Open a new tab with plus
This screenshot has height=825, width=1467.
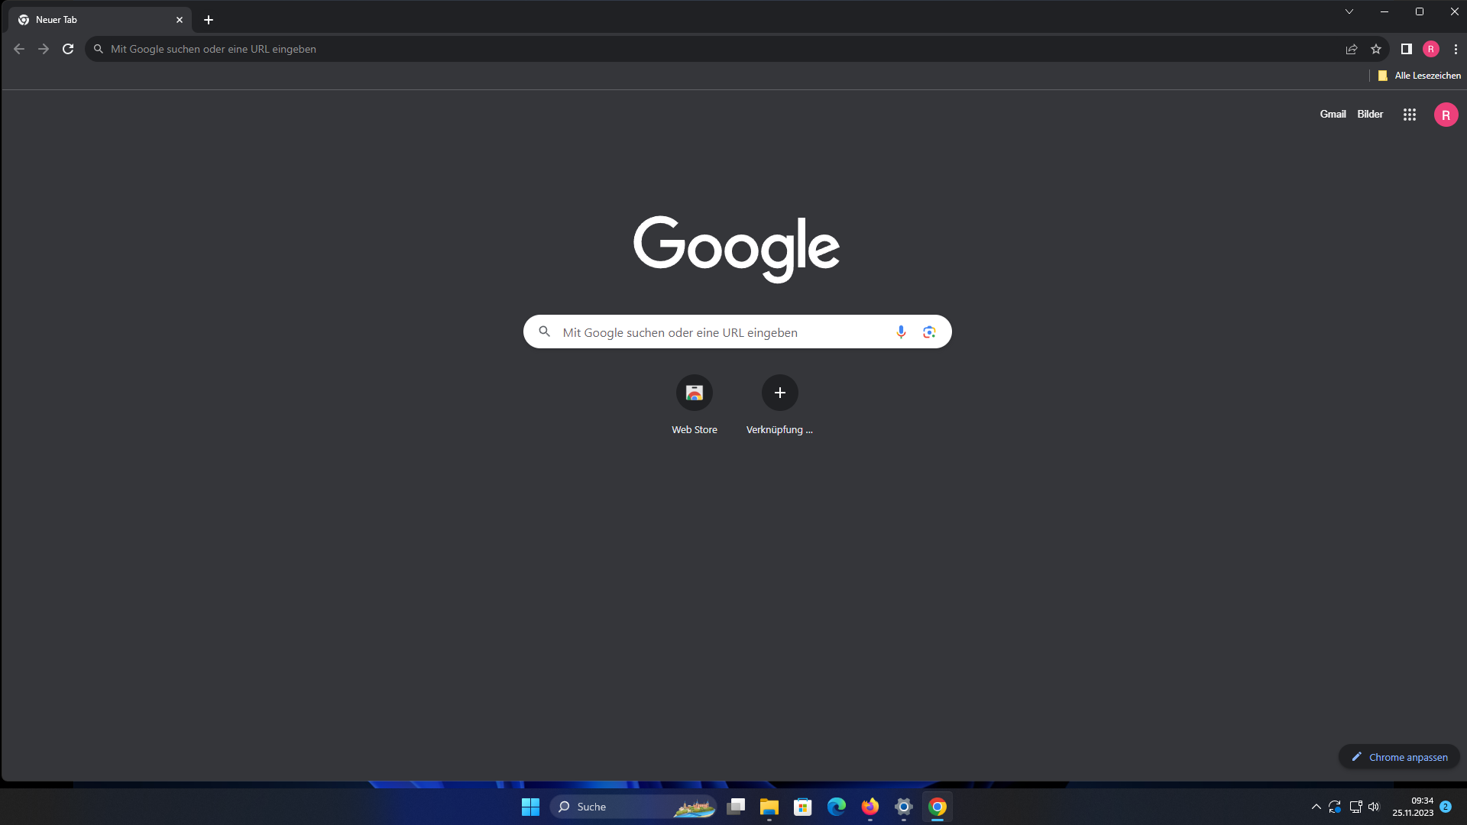coord(209,20)
